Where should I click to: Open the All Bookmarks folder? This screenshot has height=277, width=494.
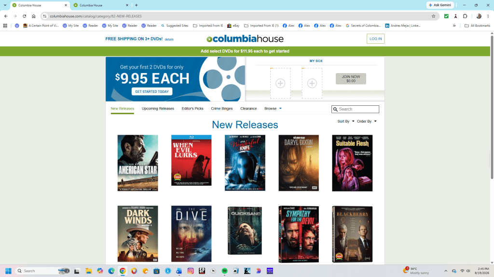[x=477, y=25]
